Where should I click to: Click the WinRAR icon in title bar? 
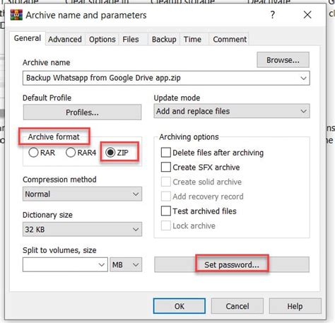tap(16, 15)
